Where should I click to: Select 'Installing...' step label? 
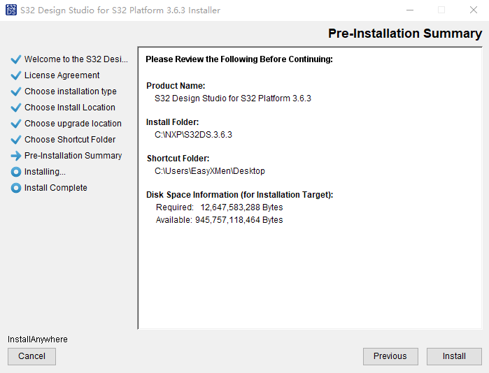click(45, 172)
